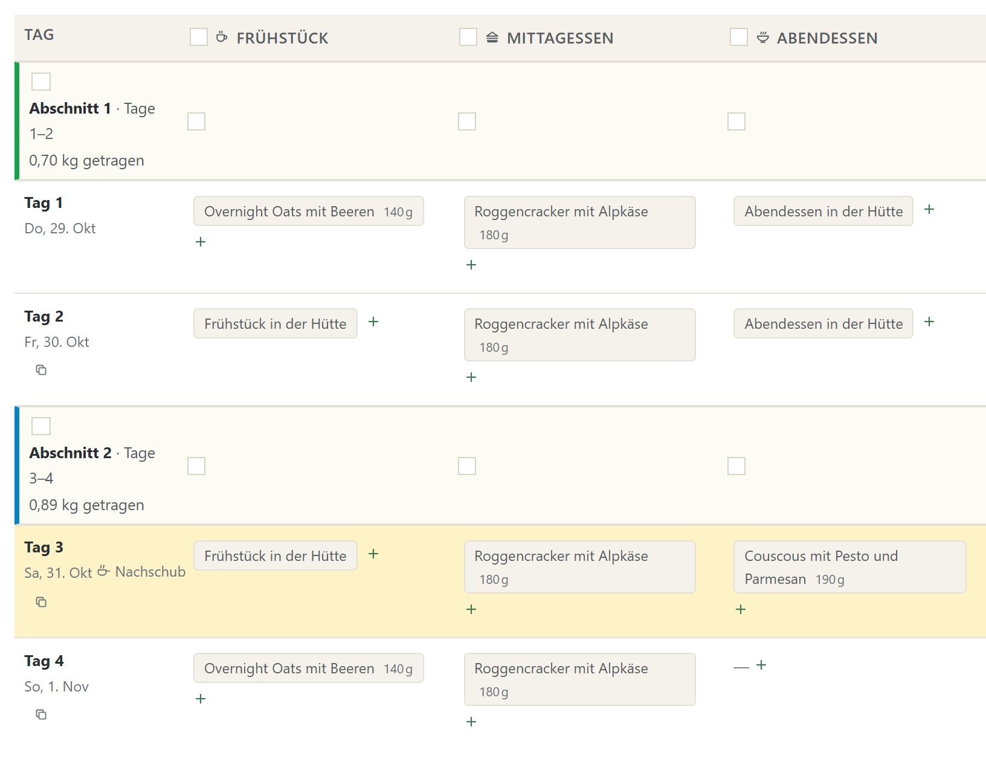
Task: Open Tag 4 Roggencracker mit Alpkäse lunch
Action: (580, 679)
